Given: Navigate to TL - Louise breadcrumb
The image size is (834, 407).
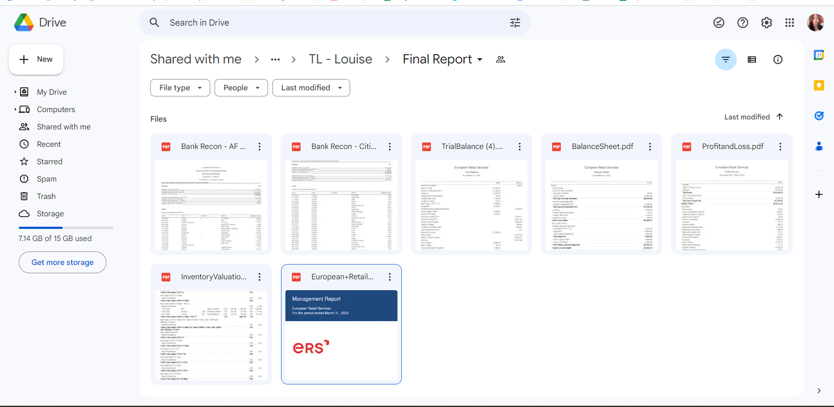Looking at the screenshot, I should (x=341, y=59).
